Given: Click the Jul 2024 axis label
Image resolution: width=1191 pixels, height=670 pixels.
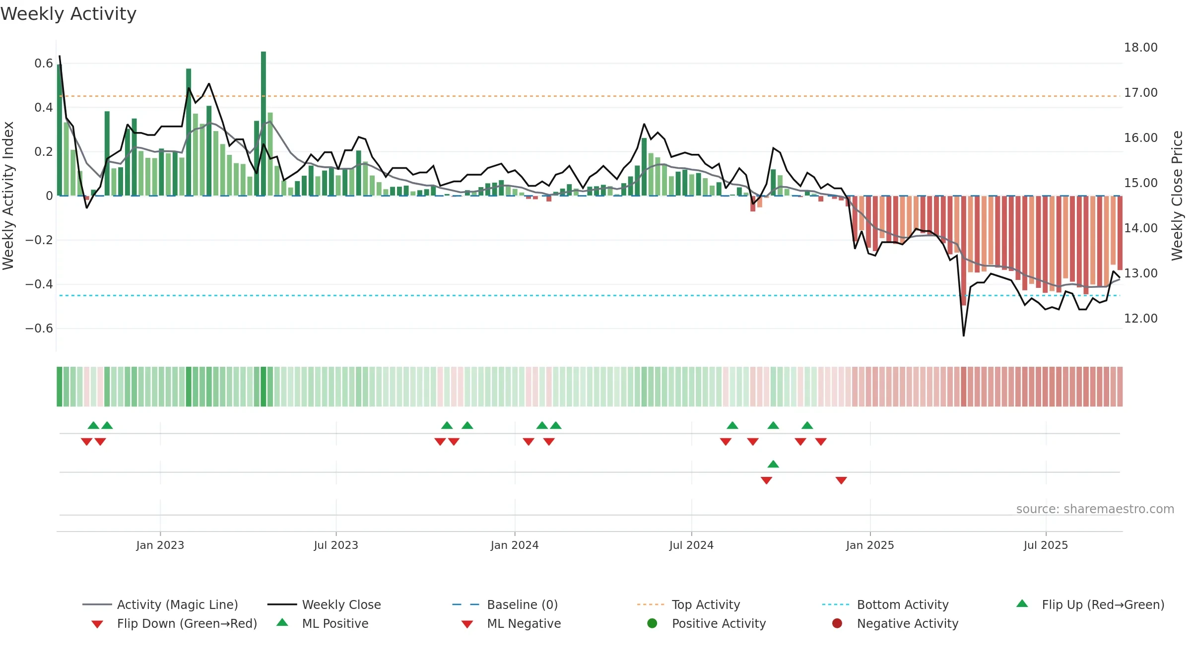Looking at the screenshot, I should click(x=691, y=545).
